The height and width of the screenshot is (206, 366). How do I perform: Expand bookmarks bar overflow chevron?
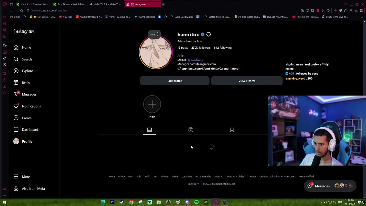click(x=362, y=17)
